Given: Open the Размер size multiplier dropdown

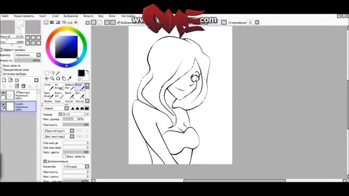Looking at the screenshot, I should tap(61, 114).
